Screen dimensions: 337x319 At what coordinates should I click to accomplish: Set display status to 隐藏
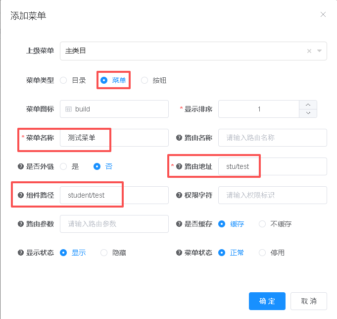104,253
